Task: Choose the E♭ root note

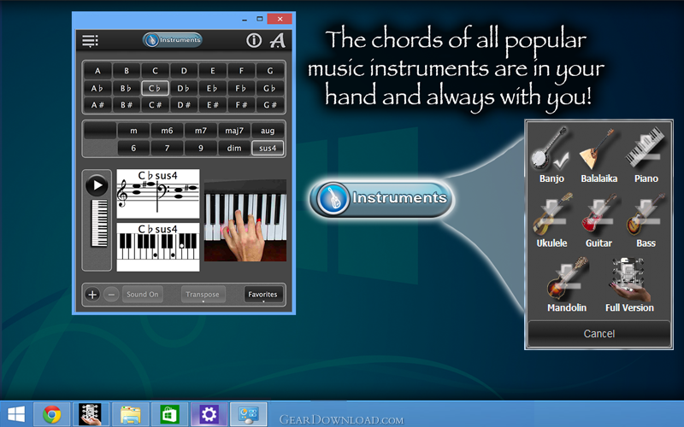Action: pyautogui.click(x=212, y=88)
